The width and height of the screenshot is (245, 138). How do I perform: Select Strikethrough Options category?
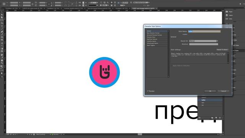[157, 43]
